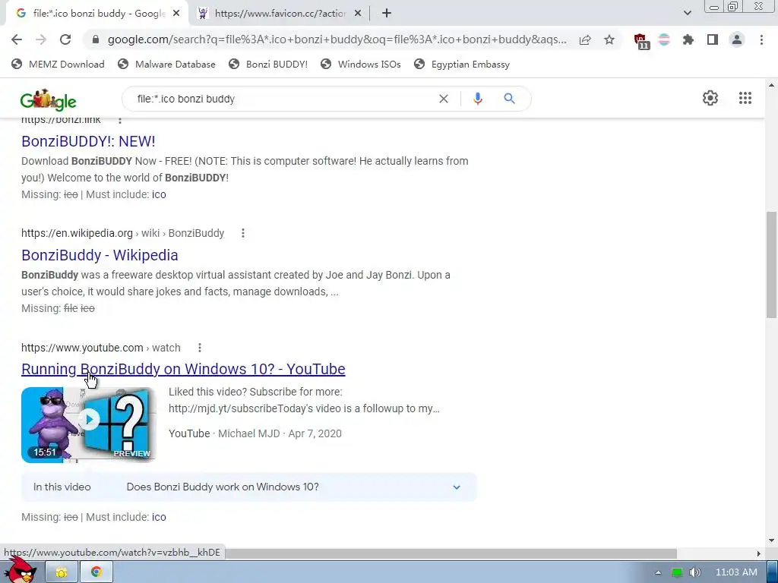
Task: Switch to the favicon.cc tab
Action: (280, 14)
